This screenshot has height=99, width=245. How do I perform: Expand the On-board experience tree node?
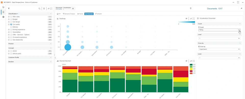[9, 37]
